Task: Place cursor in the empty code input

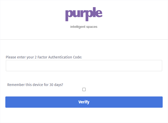Action: click(x=84, y=66)
